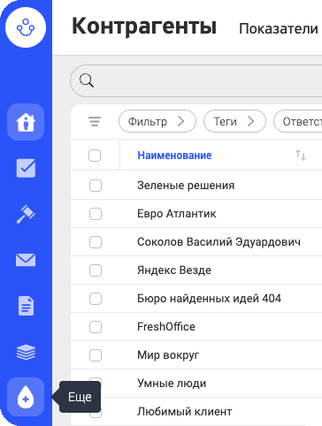
Task: Open the Умные люди record
Action: (172, 384)
